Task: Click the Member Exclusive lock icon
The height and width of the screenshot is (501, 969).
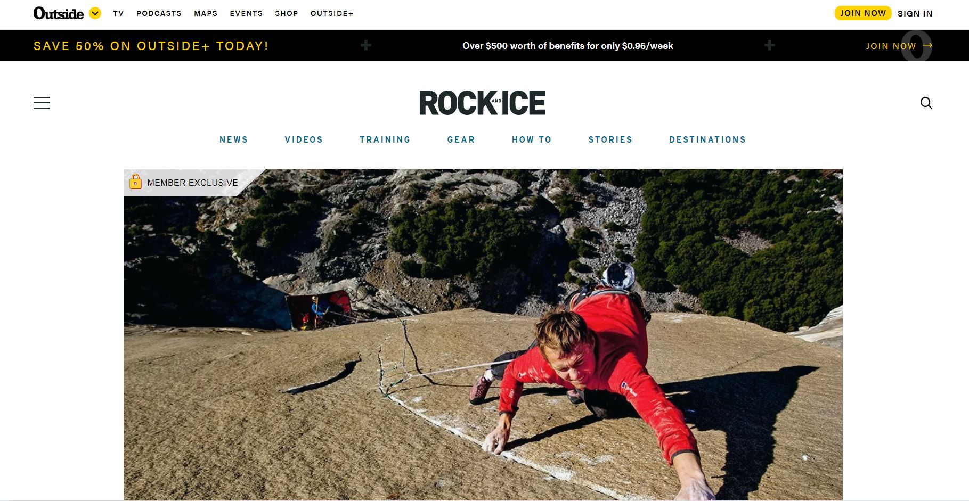Action: [x=135, y=182]
